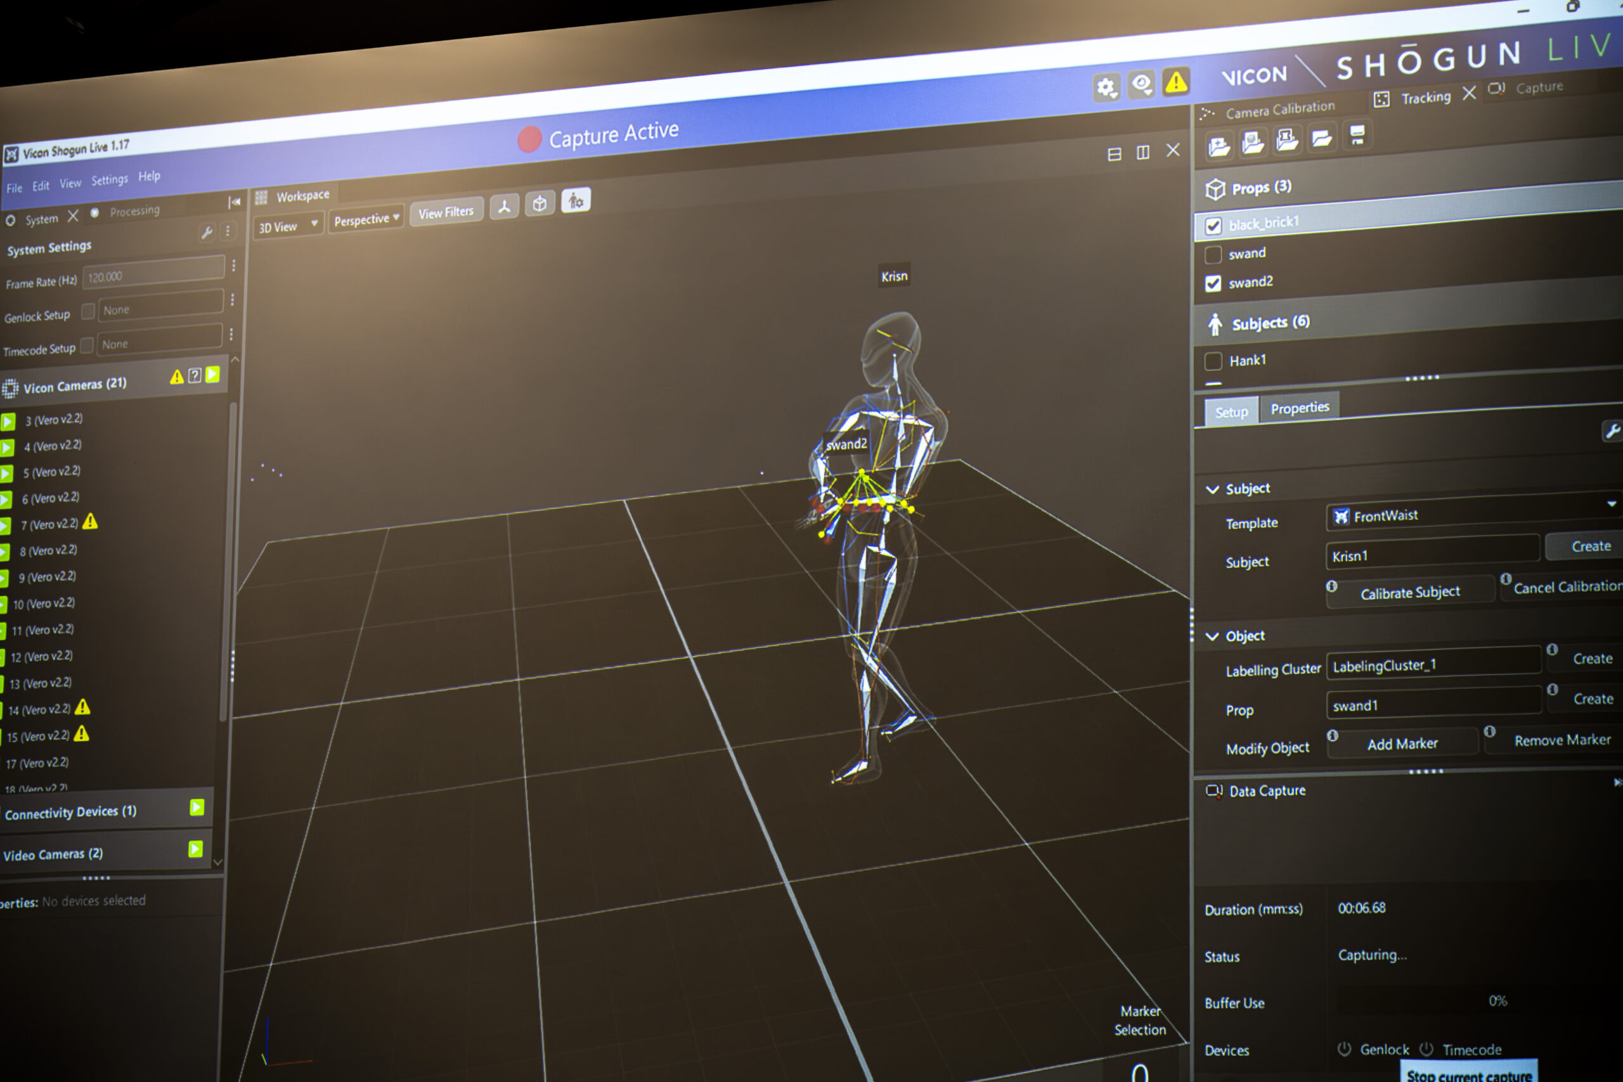Click the yellow warning icon in title bar
The image size is (1623, 1082).
tap(1176, 82)
